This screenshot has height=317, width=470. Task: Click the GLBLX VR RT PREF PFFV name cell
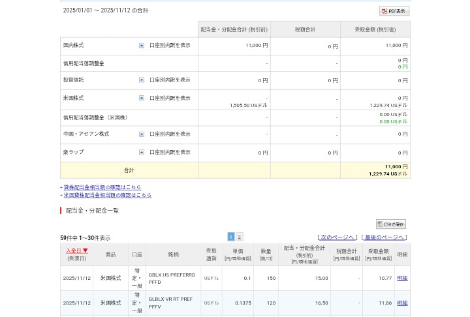[x=172, y=303]
